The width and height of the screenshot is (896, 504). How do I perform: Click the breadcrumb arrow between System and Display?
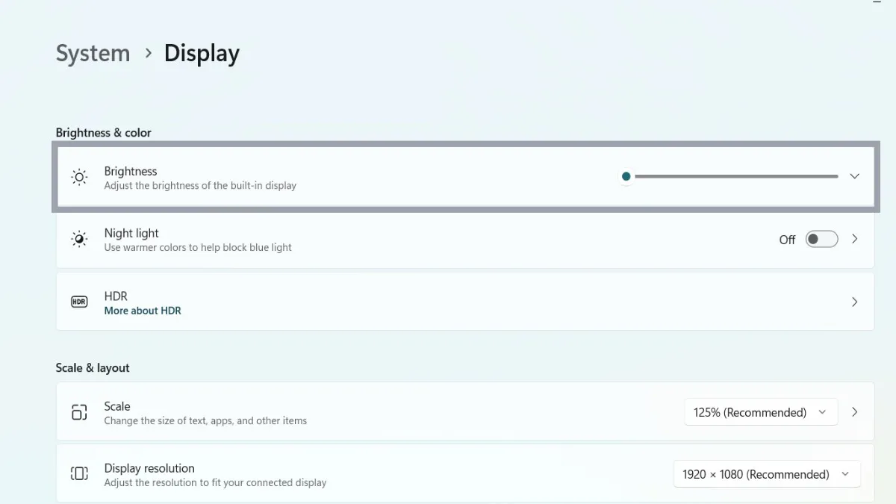tap(148, 53)
